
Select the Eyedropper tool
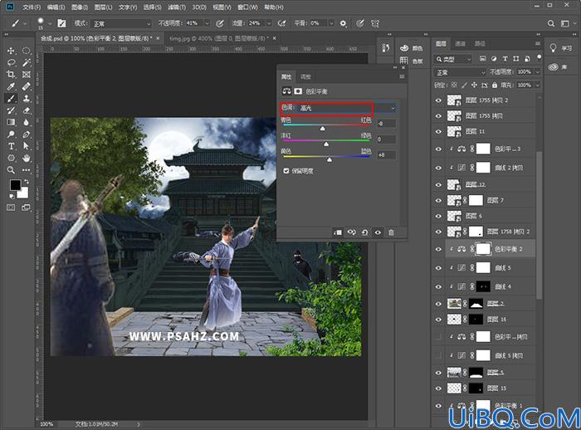click(x=11, y=86)
